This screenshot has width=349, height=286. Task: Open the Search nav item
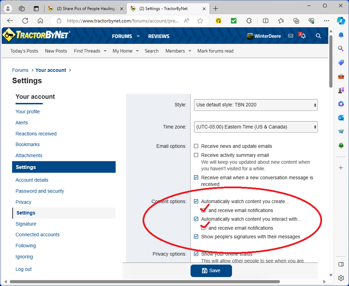tap(152, 51)
